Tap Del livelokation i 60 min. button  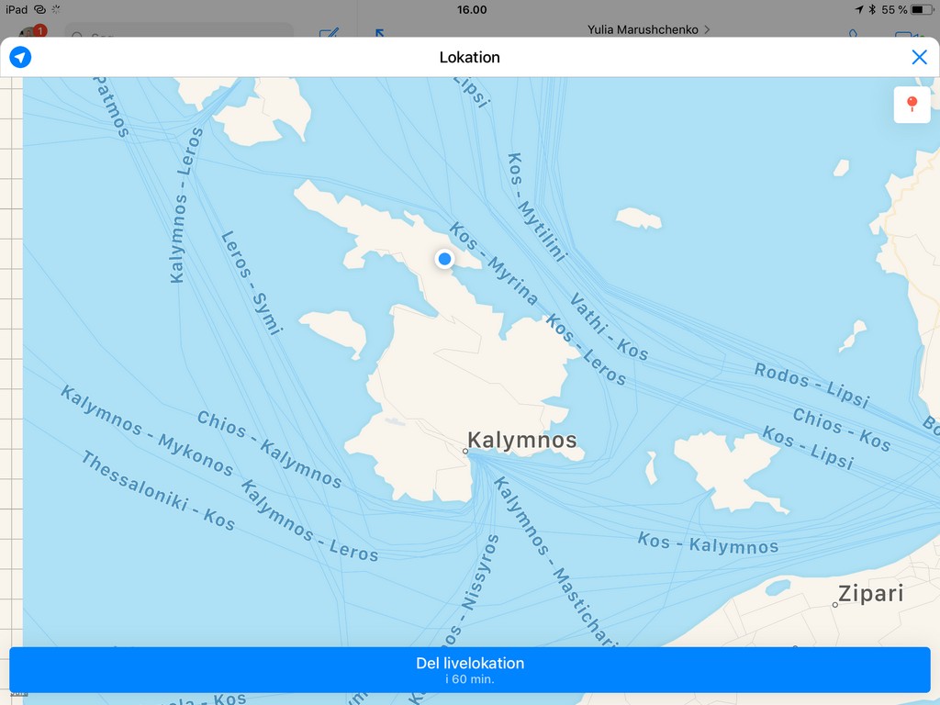click(x=469, y=669)
